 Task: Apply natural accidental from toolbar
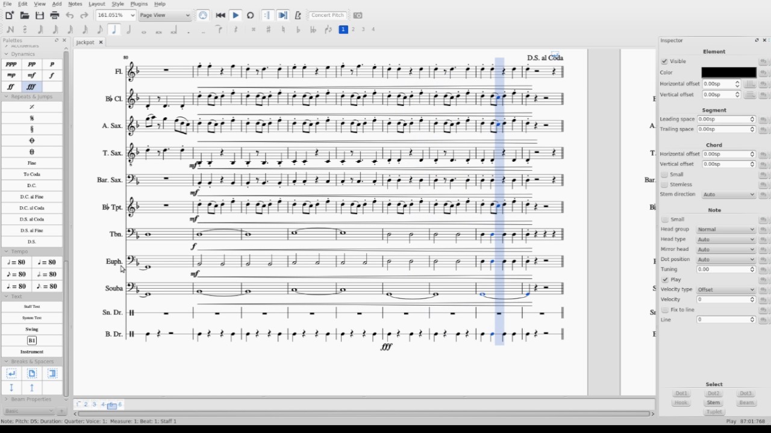coord(283,29)
